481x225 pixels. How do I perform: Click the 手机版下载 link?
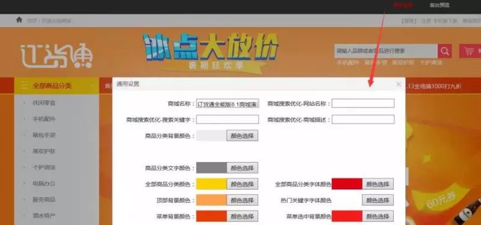[x=445, y=21]
